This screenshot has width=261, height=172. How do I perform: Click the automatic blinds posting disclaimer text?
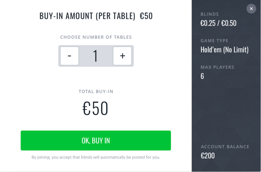96,157
